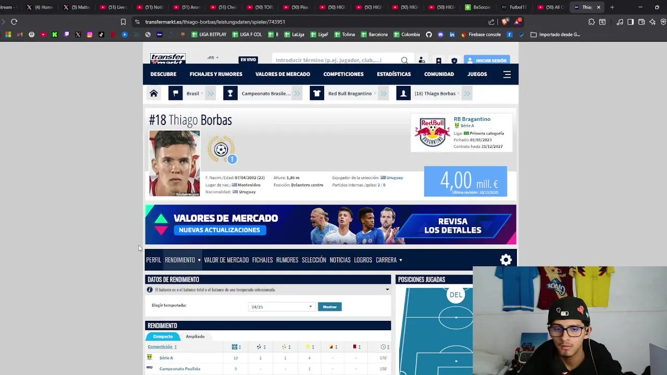Sort by goals column icon
The height and width of the screenshot is (375, 667).
(x=260, y=347)
